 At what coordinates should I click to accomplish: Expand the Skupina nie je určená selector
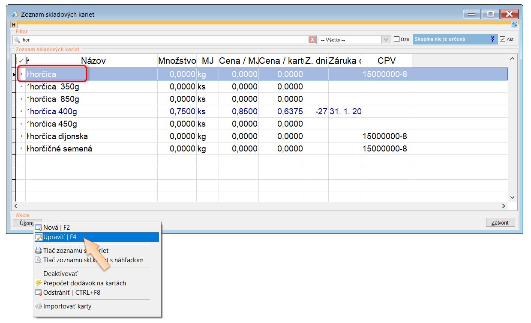tap(492, 39)
